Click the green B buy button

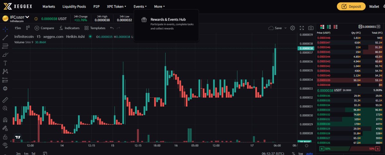click(322, 149)
